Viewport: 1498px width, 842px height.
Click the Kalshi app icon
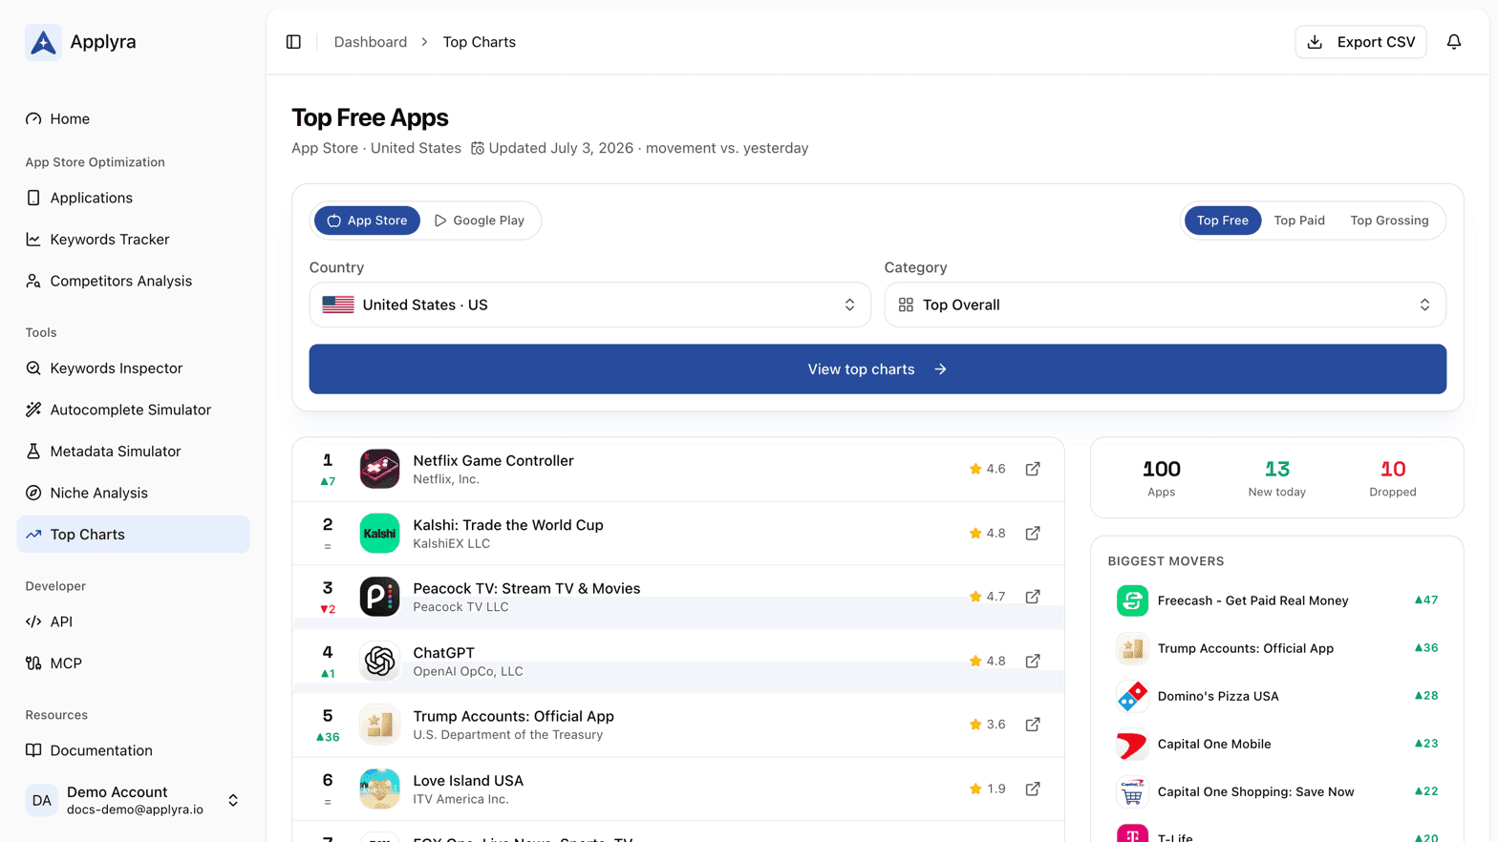tap(379, 534)
